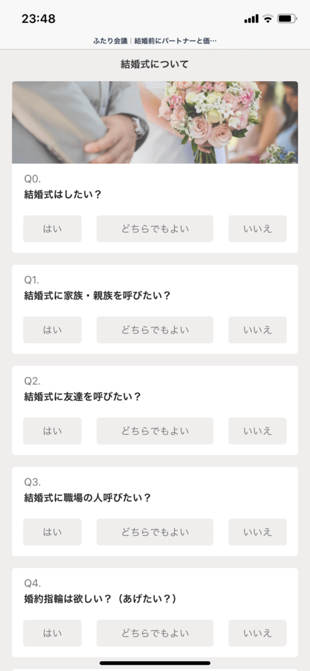Viewport: 310px width, 671px height.
Task: Tap the battery icon in status bar
Action: [x=287, y=18]
